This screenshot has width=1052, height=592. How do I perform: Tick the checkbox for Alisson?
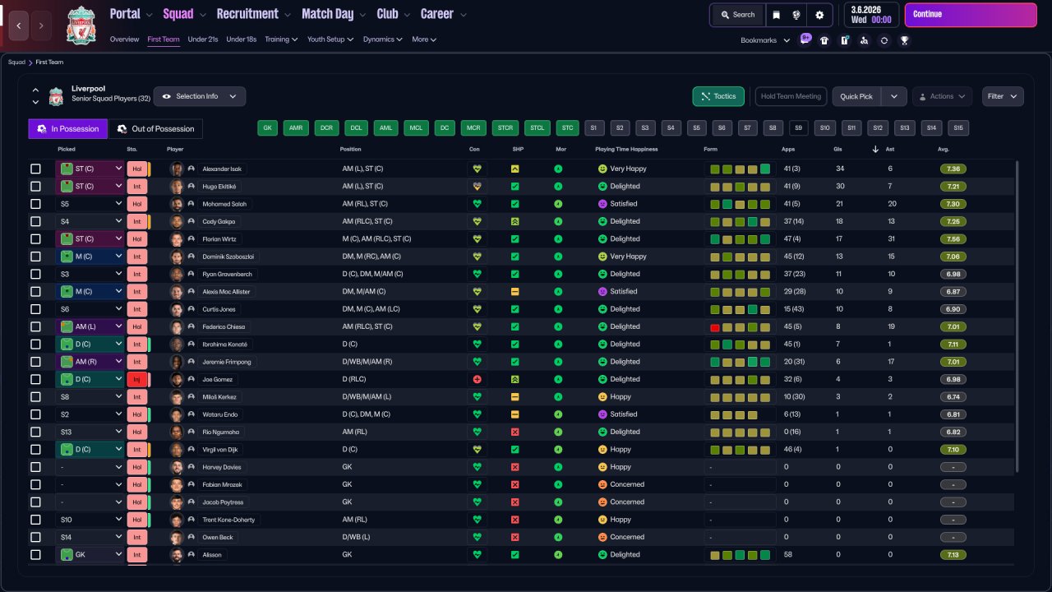tap(35, 555)
